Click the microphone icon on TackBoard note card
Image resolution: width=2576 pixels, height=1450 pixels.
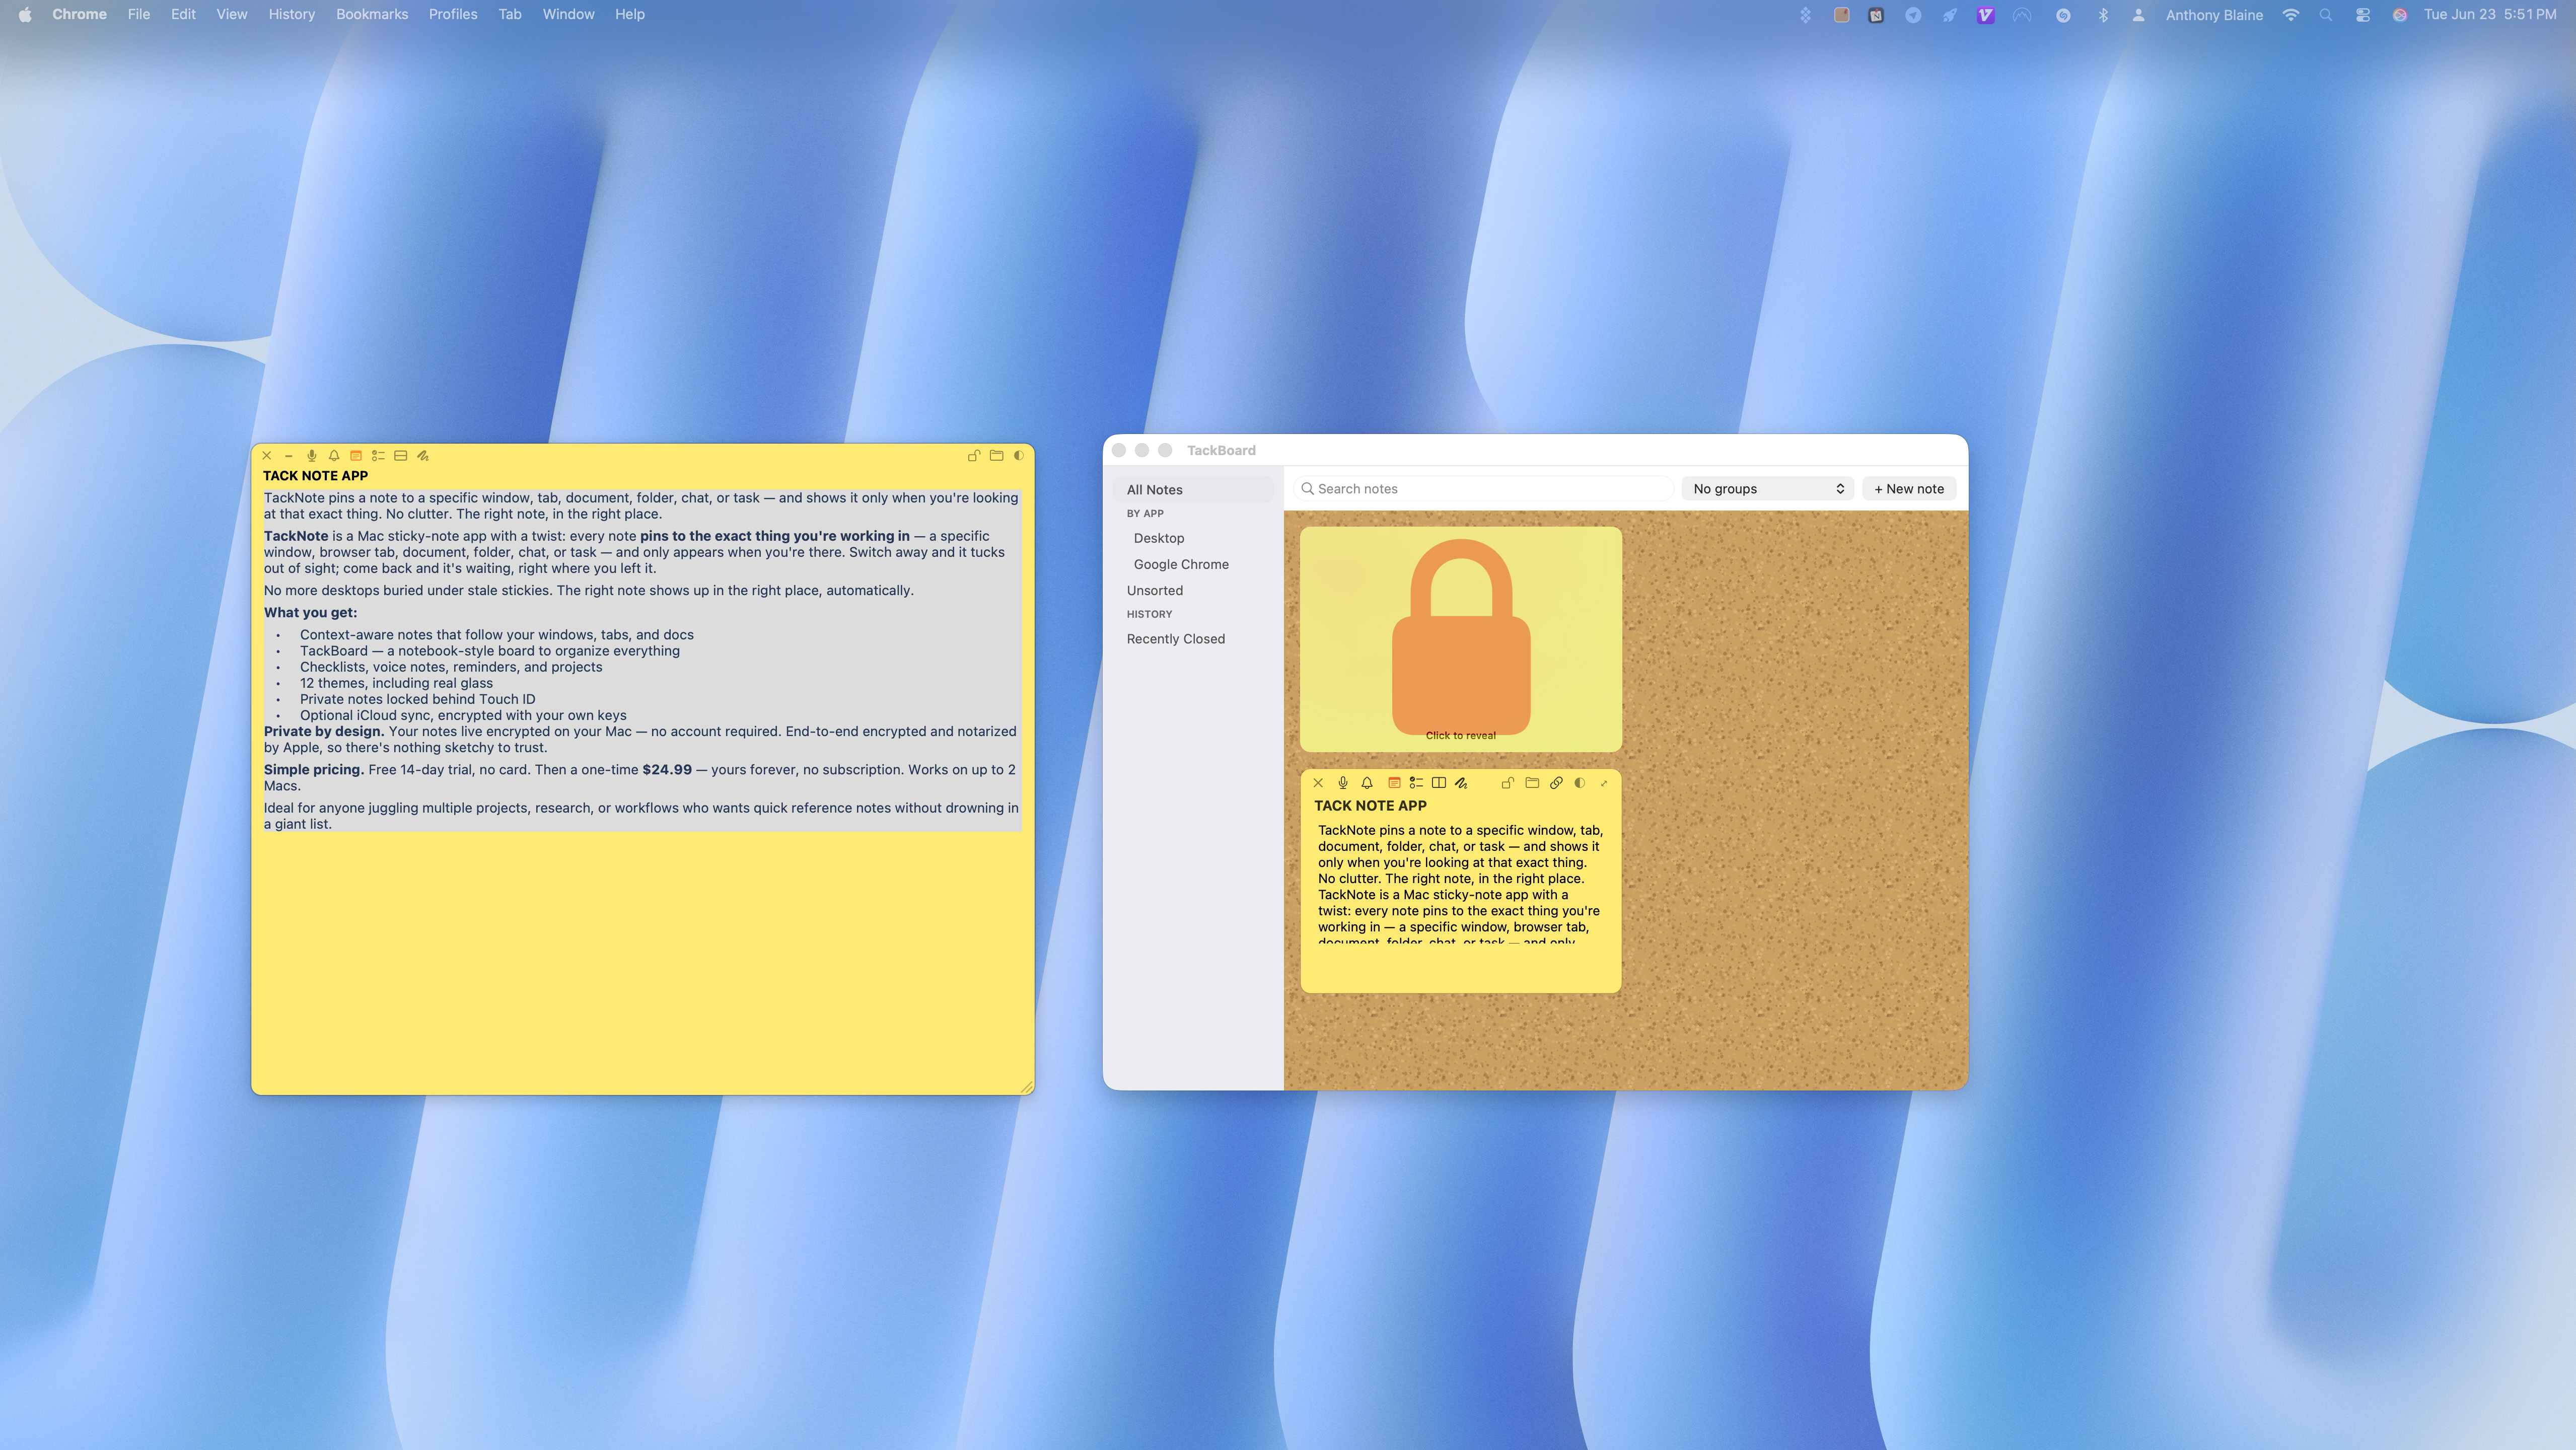(x=1343, y=783)
